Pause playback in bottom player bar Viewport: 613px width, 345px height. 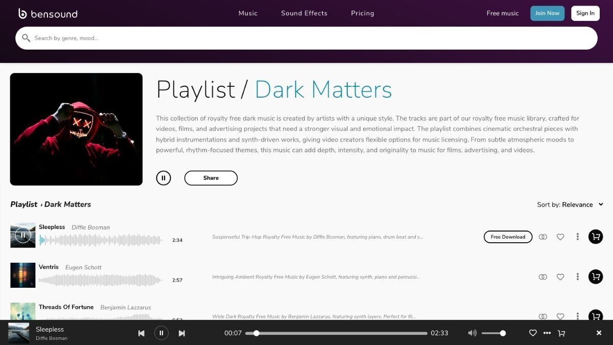coord(161,333)
